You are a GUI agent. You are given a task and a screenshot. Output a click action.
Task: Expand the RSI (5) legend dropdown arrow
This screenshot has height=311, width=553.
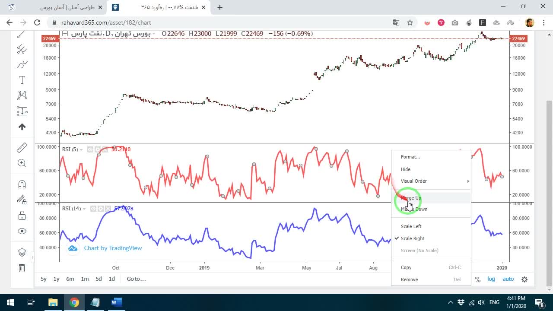point(81,150)
